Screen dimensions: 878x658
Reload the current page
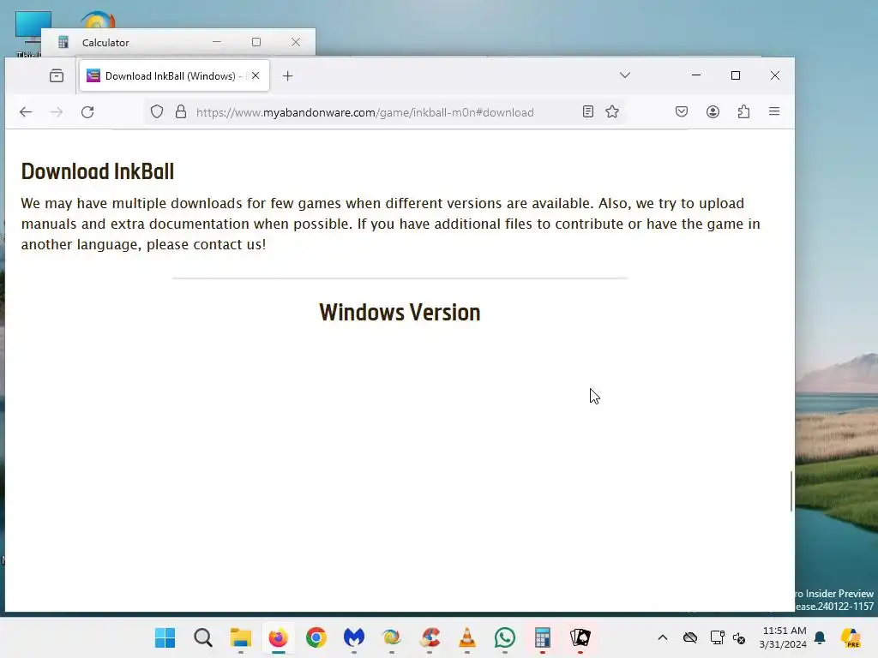coord(87,112)
